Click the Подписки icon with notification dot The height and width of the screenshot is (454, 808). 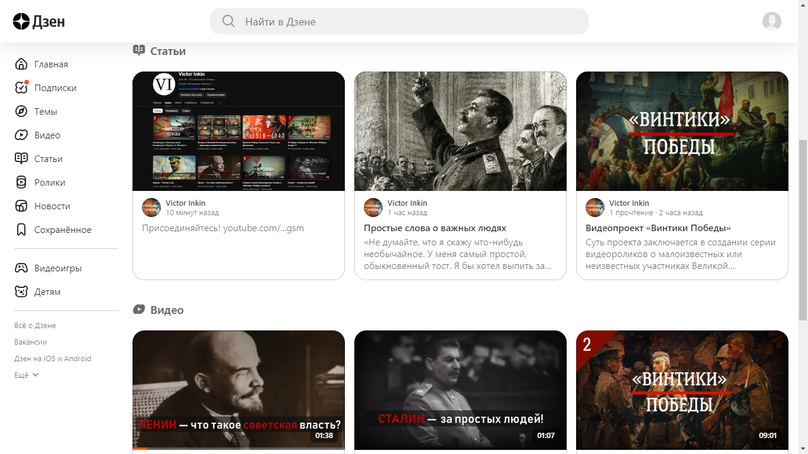21,88
